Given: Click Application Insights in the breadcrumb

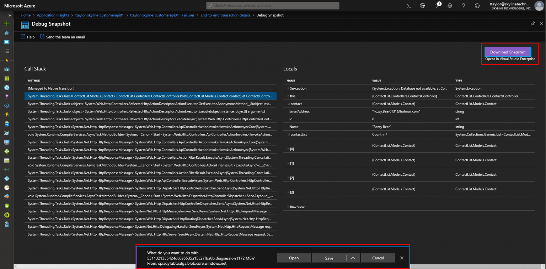Looking at the screenshot, I should [x=53, y=15].
